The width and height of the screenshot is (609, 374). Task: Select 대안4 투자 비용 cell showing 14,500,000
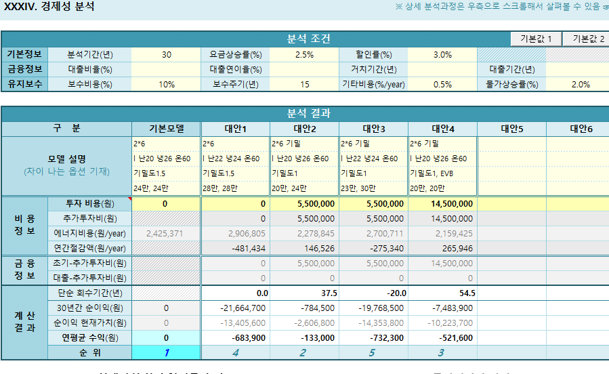(442, 204)
